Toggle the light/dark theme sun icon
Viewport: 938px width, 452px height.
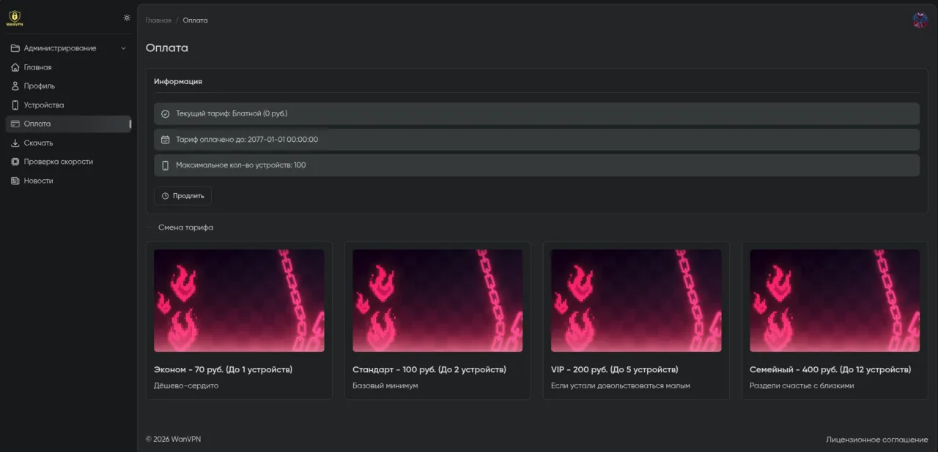(127, 18)
